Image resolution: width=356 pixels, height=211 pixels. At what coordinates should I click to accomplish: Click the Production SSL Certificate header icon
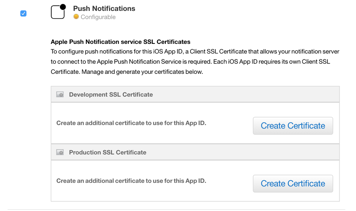tap(60, 152)
